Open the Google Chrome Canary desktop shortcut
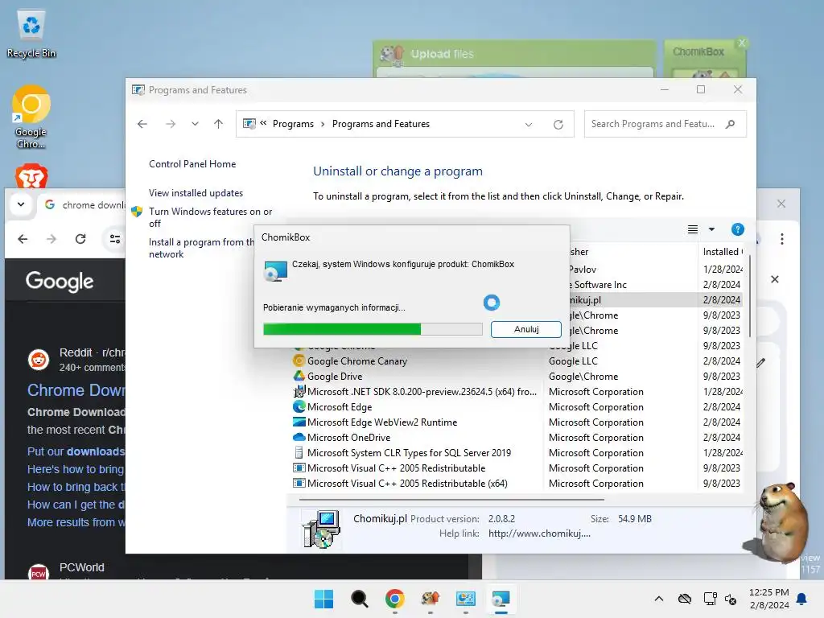This screenshot has width=824, height=618. (31, 117)
